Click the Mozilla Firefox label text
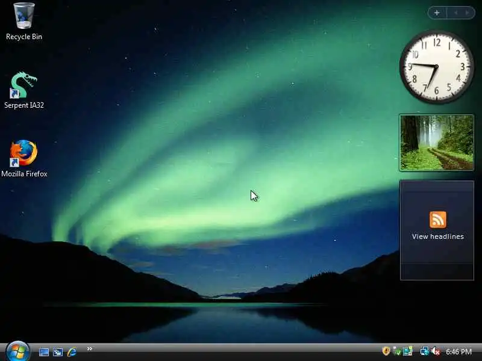 (x=24, y=174)
